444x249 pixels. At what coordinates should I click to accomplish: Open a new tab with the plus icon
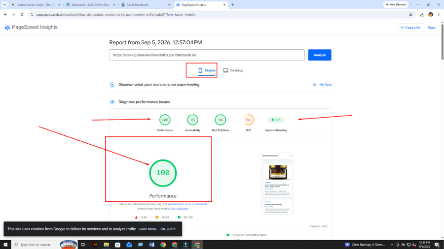[x=233, y=4]
